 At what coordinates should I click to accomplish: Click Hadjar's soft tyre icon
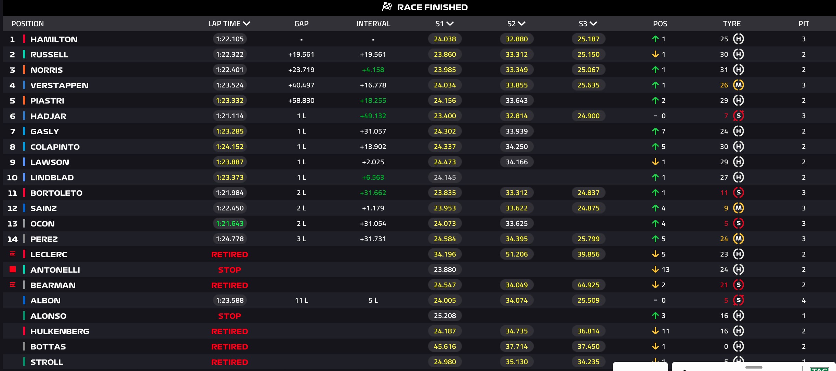point(739,116)
